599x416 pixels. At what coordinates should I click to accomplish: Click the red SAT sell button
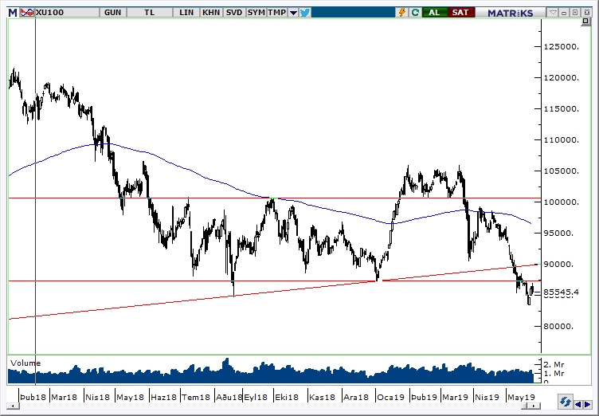tap(460, 13)
